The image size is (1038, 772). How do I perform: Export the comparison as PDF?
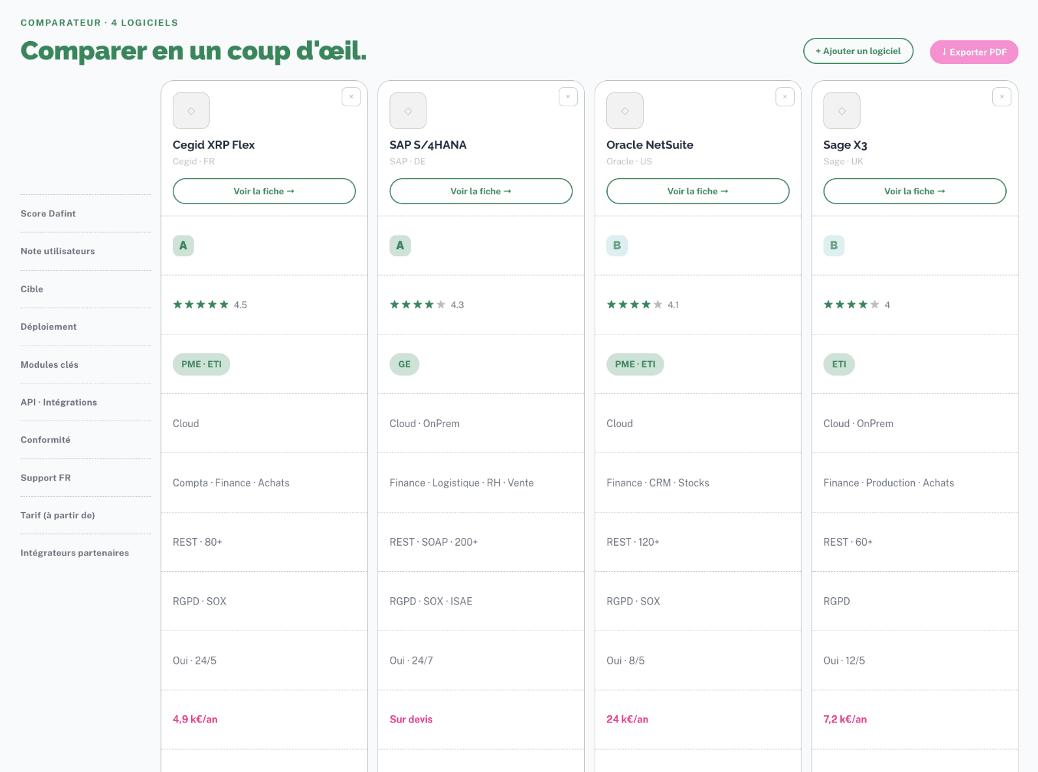tap(974, 52)
